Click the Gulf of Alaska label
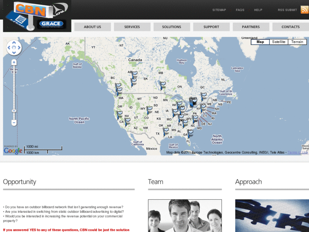The image size is (309, 232). (77, 66)
